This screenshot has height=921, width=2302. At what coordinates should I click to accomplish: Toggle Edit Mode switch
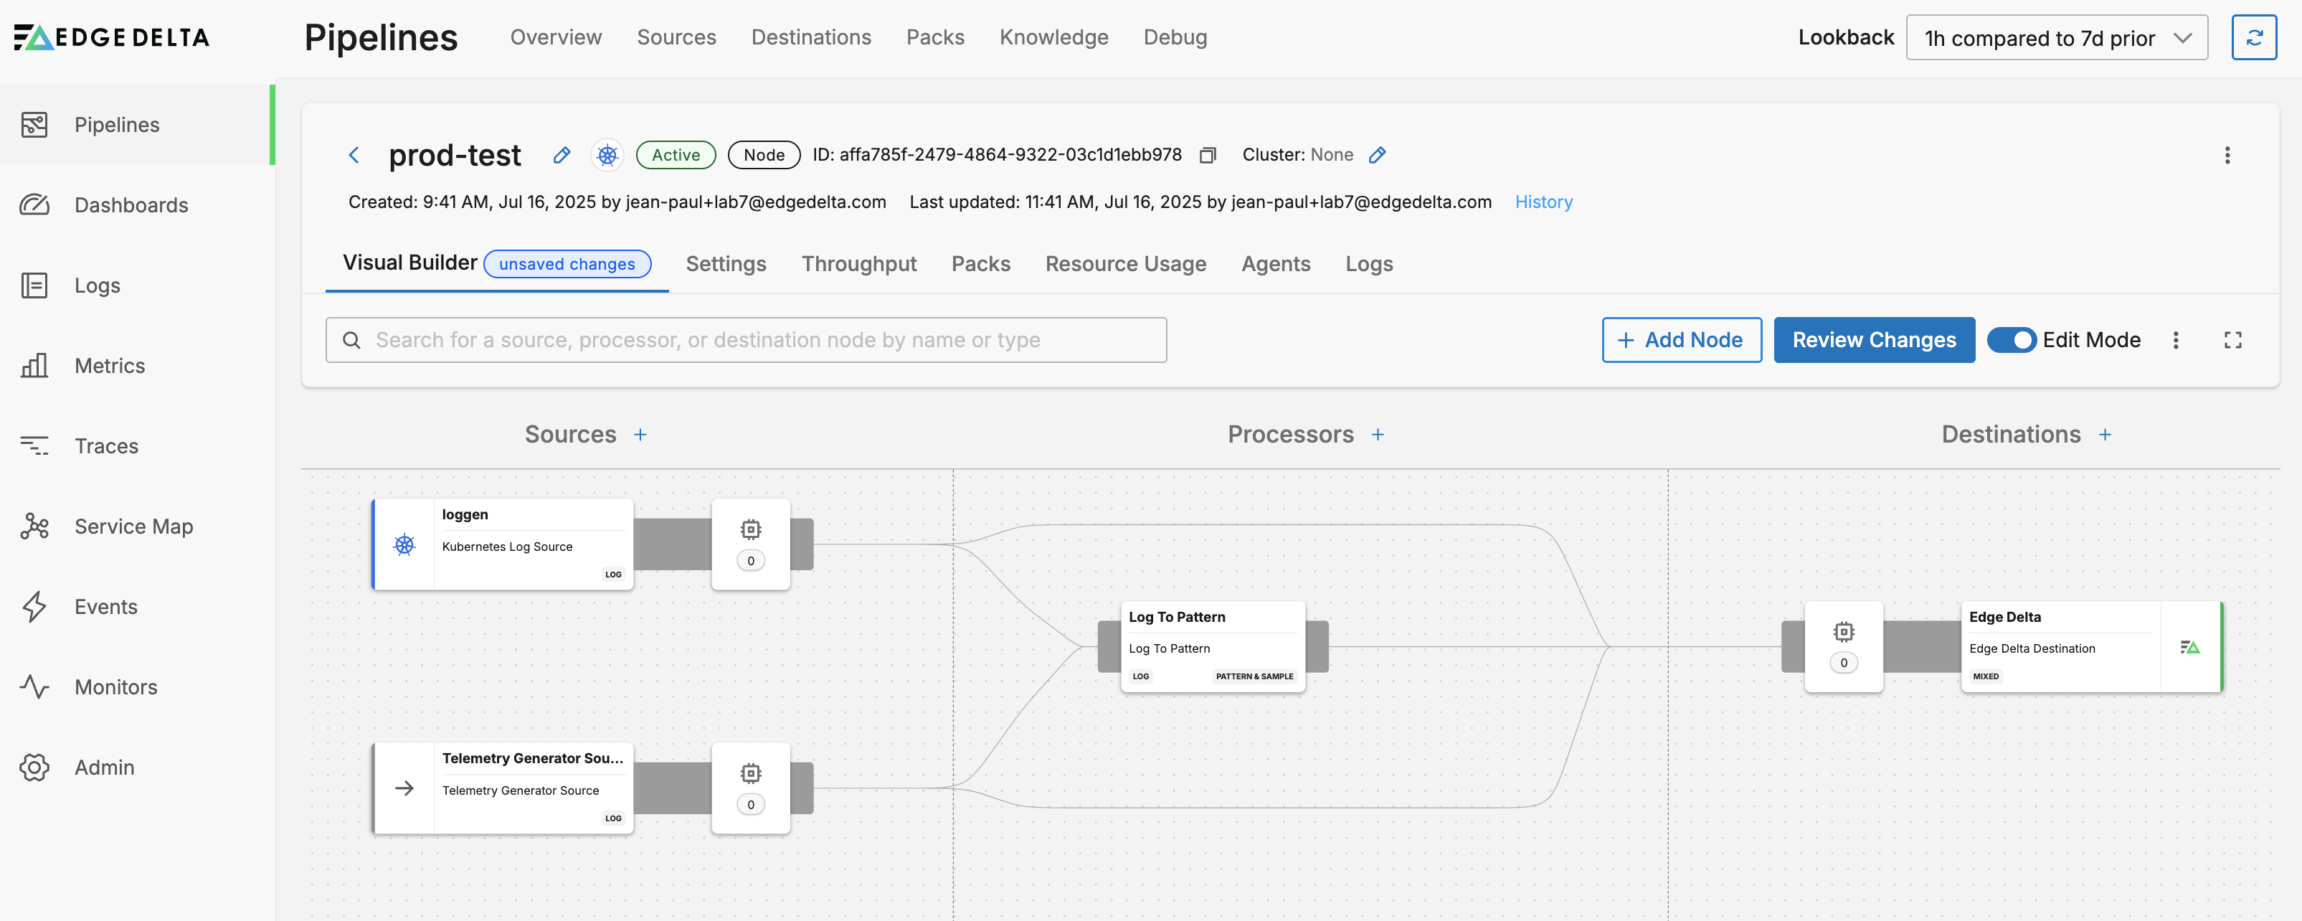pyautogui.click(x=2011, y=340)
